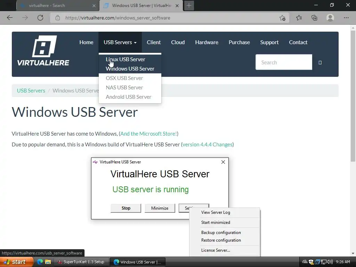Viewport: 356px width, 267px height.
Task: Expand the USB Servers dropdown menu
Action: coord(120,42)
